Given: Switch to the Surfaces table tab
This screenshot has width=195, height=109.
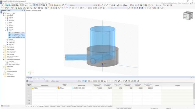Looking at the screenshot, I should (x=74, y=106).
